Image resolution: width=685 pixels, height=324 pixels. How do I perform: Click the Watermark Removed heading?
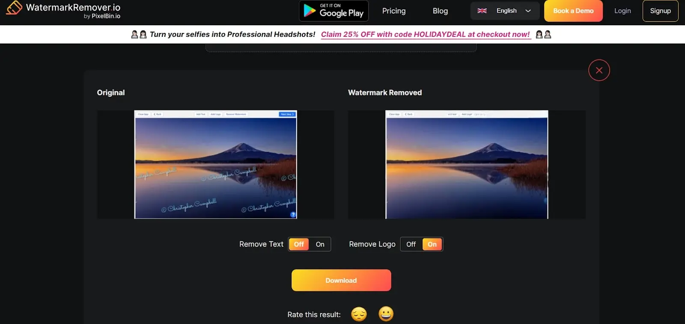(x=385, y=92)
